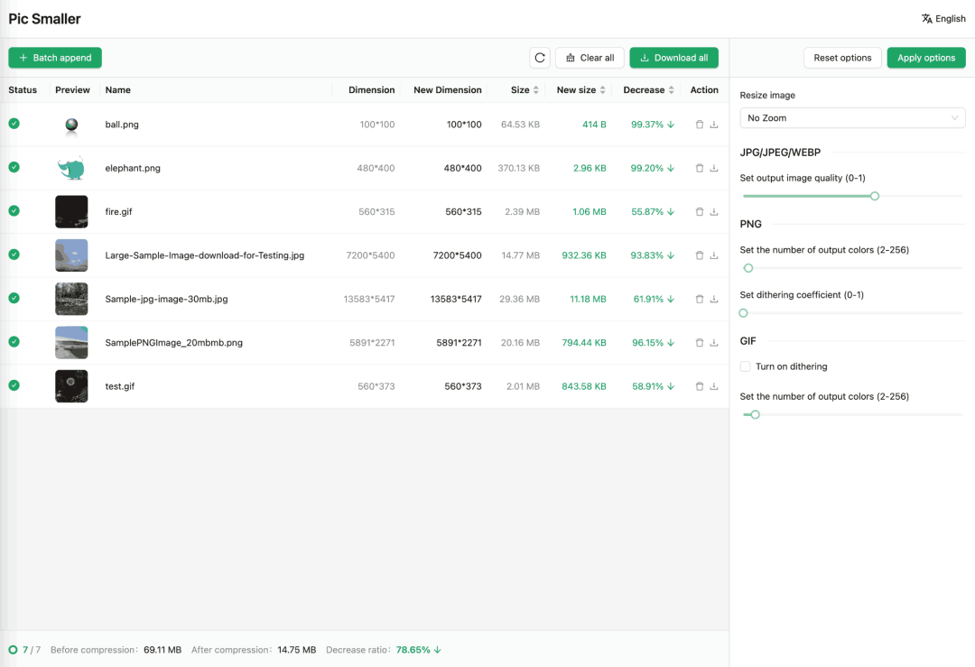Download elephant.png with its download icon
The image size is (975, 667).
coord(714,168)
